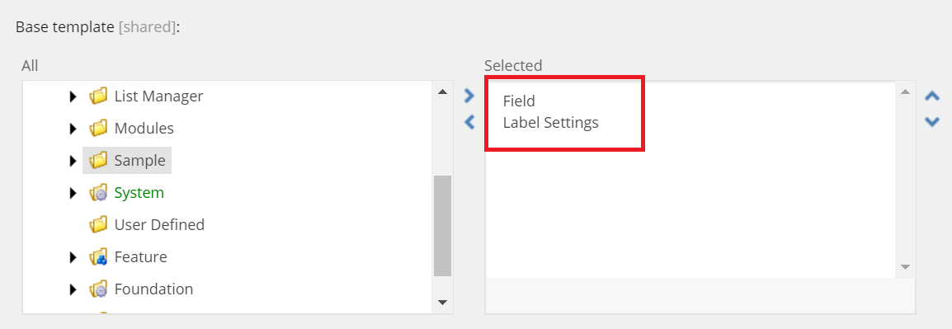Expand the Foundation tree node

pos(73,289)
